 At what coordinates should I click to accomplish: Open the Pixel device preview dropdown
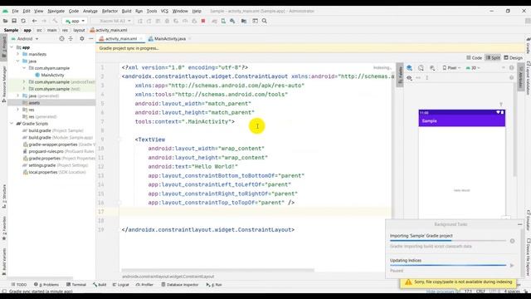[x=451, y=68]
